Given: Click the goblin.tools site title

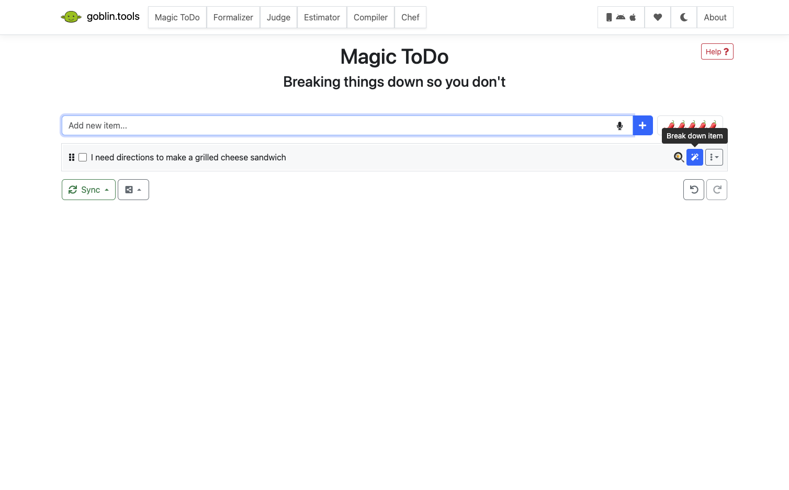Looking at the screenshot, I should click(x=113, y=17).
